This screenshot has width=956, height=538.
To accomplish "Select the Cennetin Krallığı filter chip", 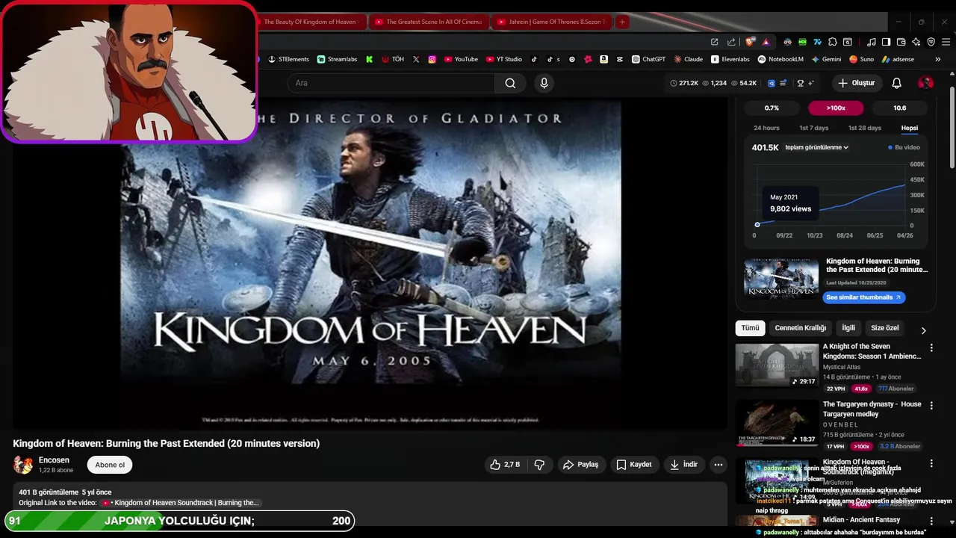I will (x=800, y=328).
